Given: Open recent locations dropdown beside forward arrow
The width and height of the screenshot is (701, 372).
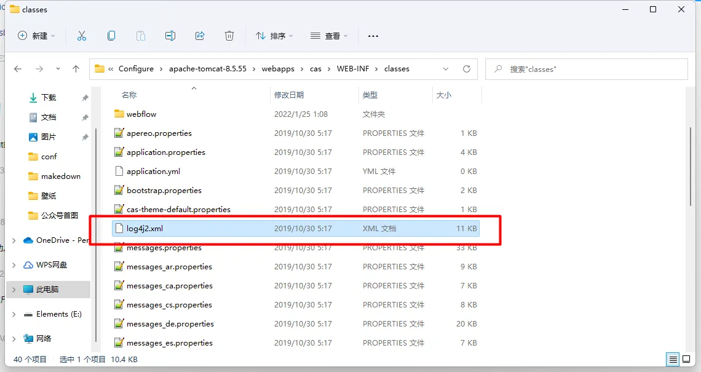Looking at the screenshot, I should pyautogui.click(x=58, y=69).
